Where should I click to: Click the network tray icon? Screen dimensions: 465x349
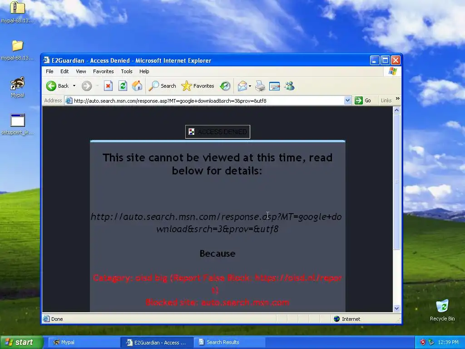click(431, 342)
